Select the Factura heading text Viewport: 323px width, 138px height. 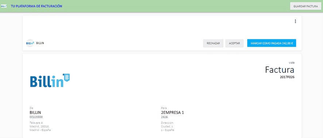(280, 70)
